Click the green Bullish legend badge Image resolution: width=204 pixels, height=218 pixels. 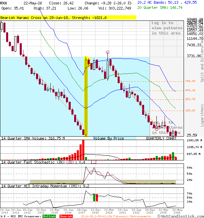point(49,216)
